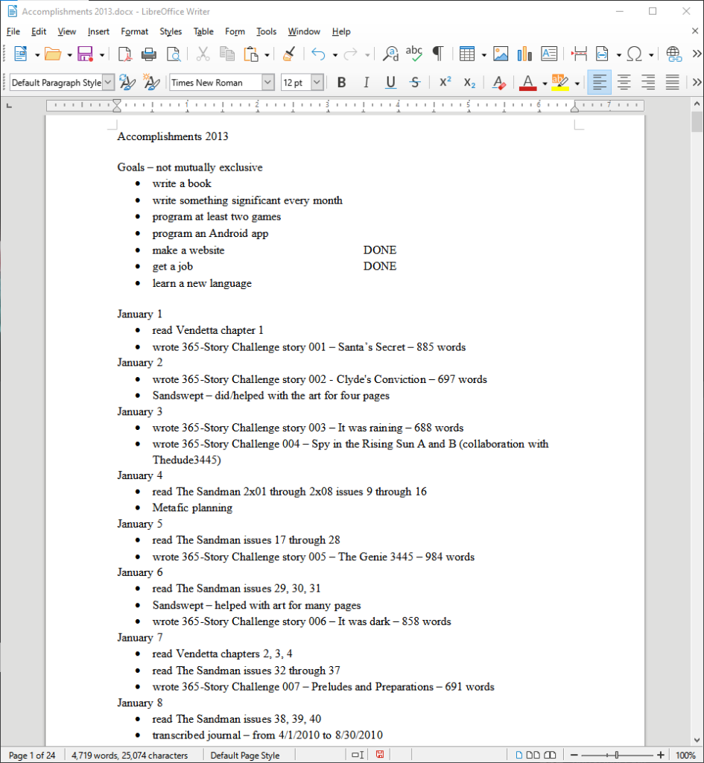Run the spelling check (abc icon)
This screenshot has width=704, height=763.
(414, 54)
